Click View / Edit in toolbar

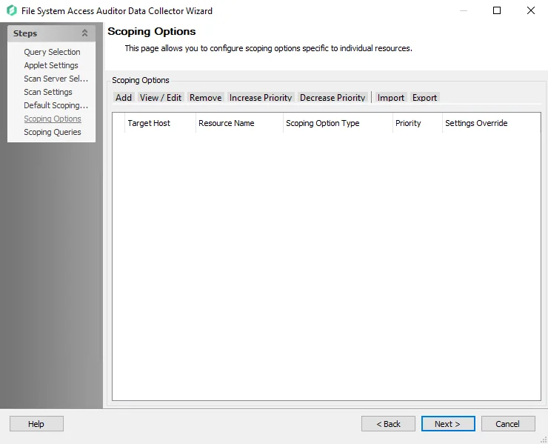161,98
